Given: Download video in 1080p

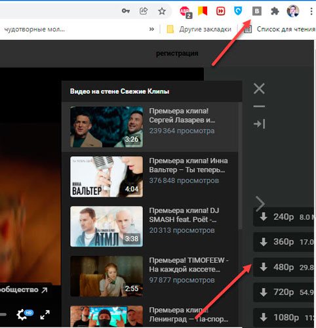Looking at the screenshot, I should [x=285, y=318].
